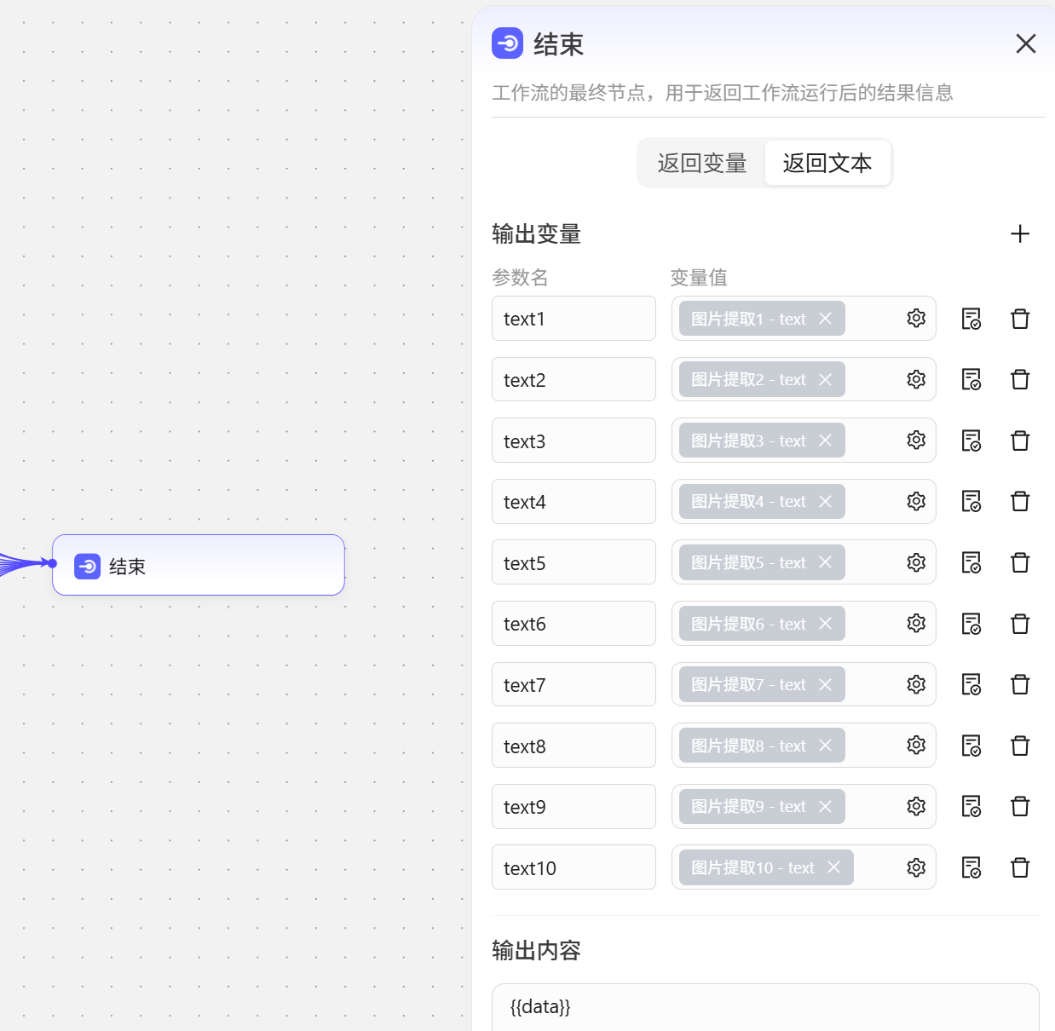
Task: Open settings gear for text9 output variable
Action: (916, 806)
